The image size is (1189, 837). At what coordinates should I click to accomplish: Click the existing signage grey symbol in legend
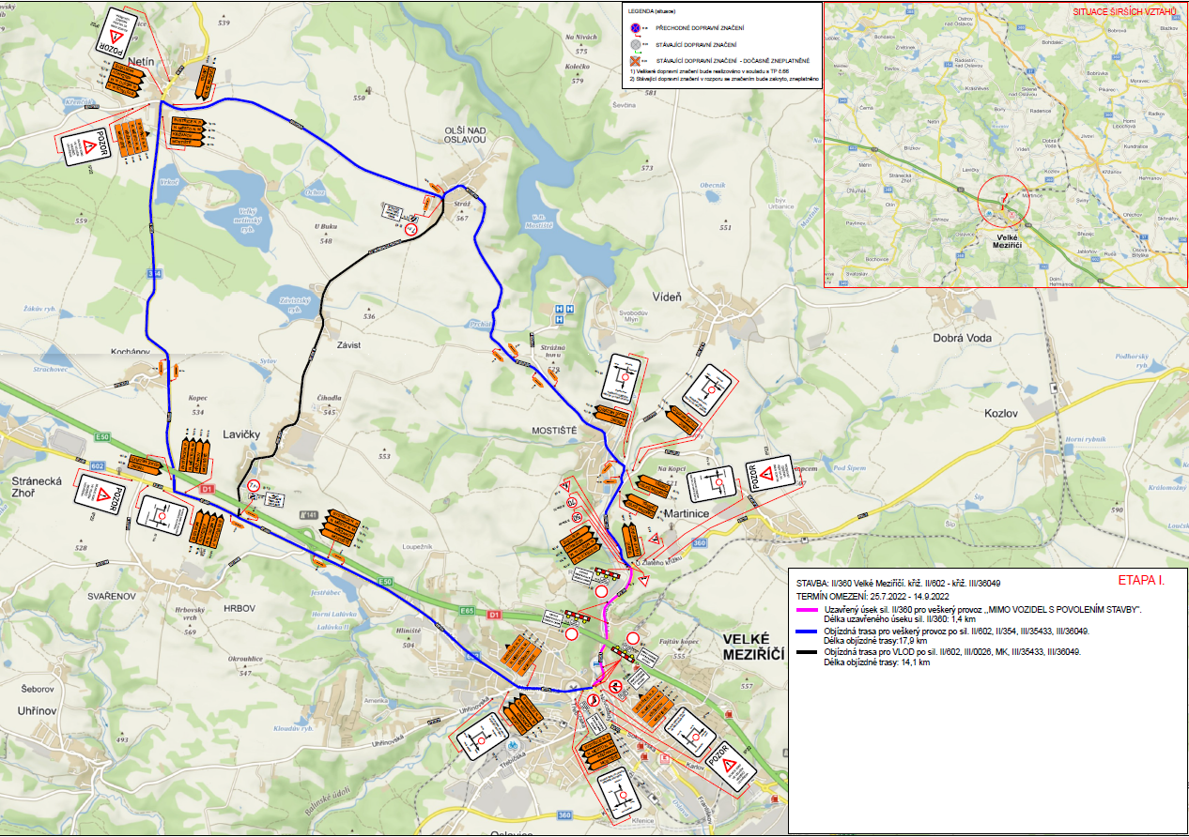[637, 44]
